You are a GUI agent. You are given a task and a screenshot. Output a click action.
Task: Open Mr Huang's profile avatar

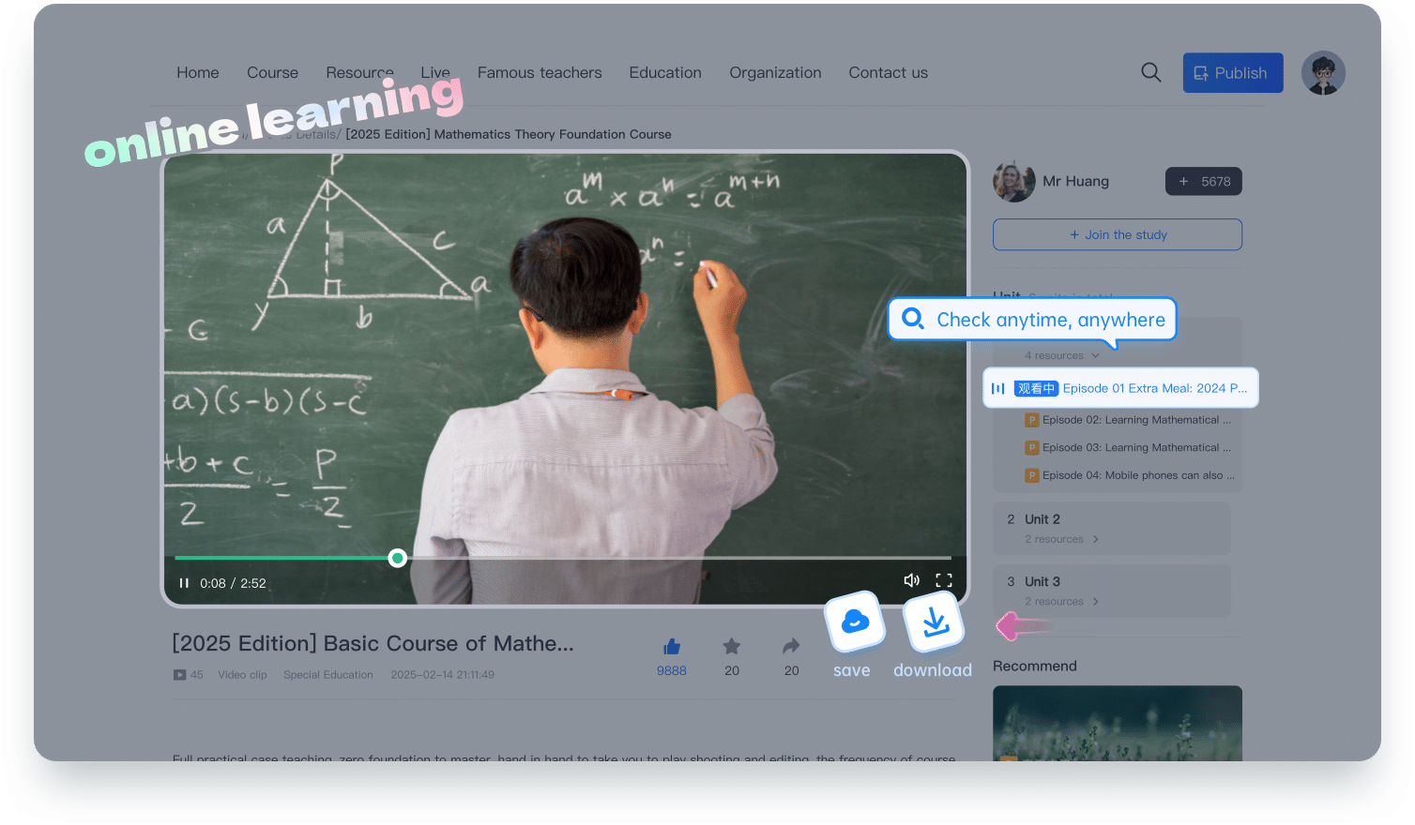click(1013, 181)
